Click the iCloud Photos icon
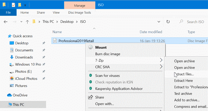Viewport: 208px width, 111px height. 12,78
